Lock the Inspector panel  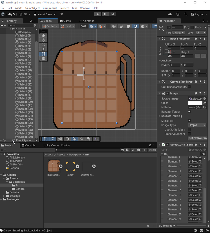(203, 21)
